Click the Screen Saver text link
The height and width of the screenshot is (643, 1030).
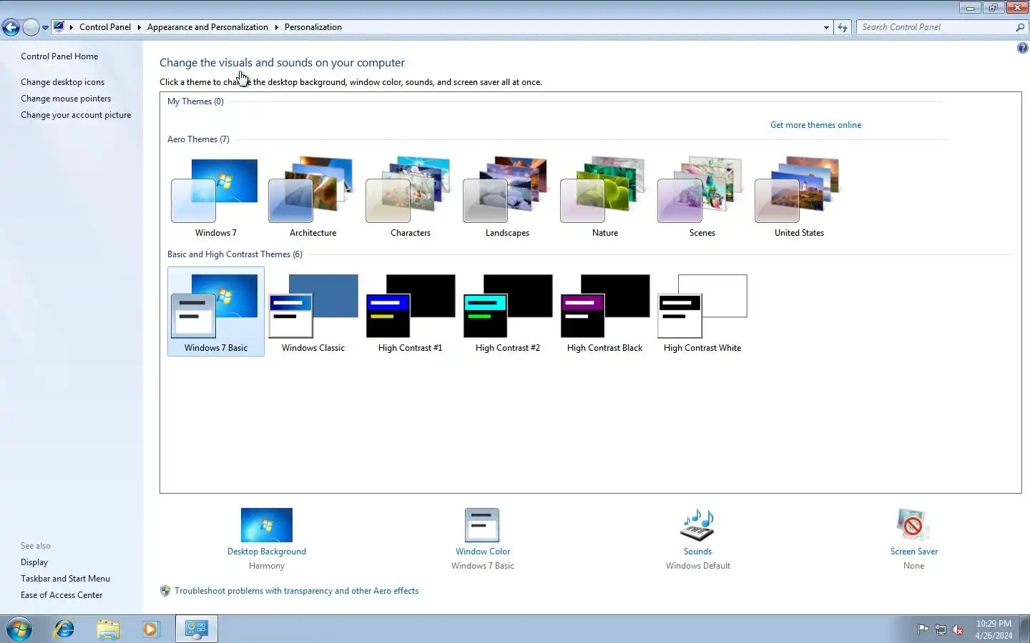913,552
